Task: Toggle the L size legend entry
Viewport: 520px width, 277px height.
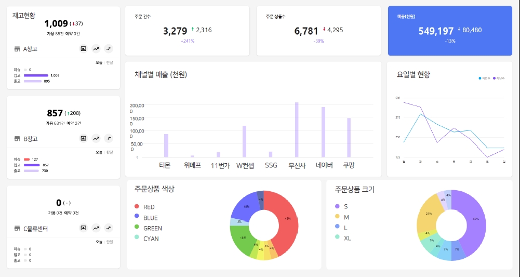Action: point(341,228)
